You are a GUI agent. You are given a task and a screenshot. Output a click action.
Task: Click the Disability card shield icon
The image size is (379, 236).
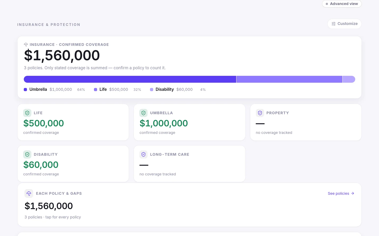pyautogui.click(x=27, y=154)
